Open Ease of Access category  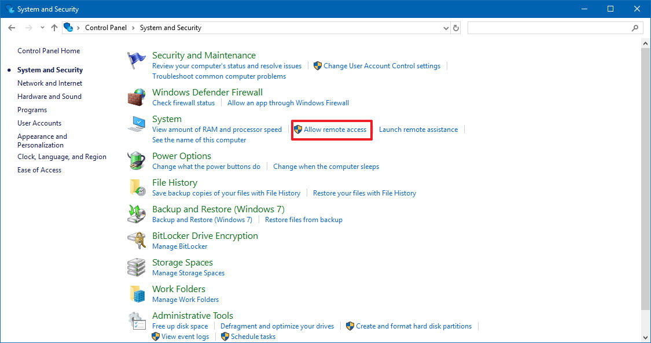pyautogui.click(x=39, y=170)
